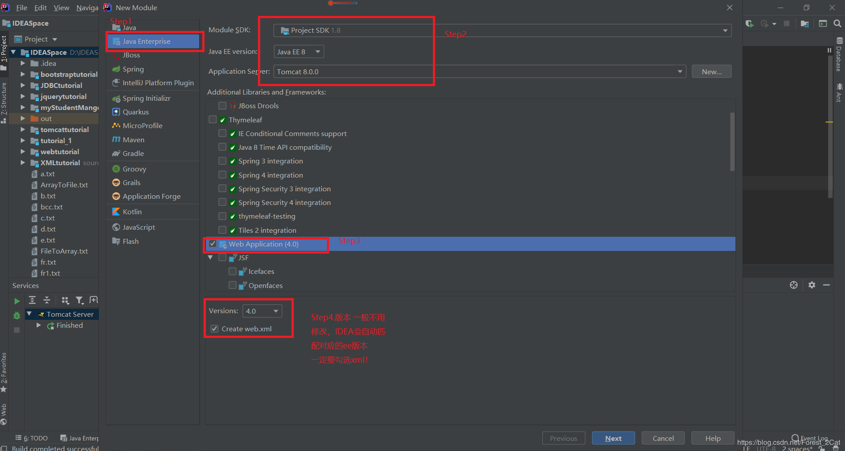
Task: Click the New... application server button
Action: (712, 72)
